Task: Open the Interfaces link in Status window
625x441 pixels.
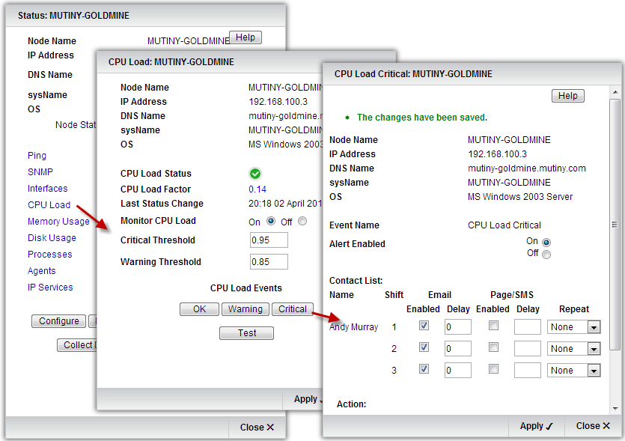Action: click(48, 188)
